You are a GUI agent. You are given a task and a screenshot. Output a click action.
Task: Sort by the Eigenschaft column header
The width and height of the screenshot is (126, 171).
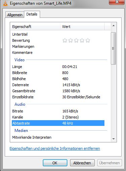(35, 27)
